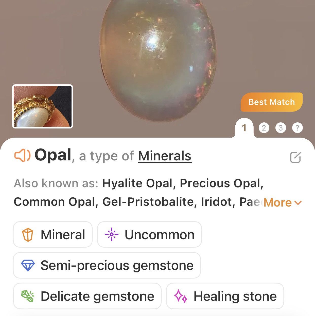Select the Semi-precious gemstone tag

pyautogui.click(x=107, y=265)
